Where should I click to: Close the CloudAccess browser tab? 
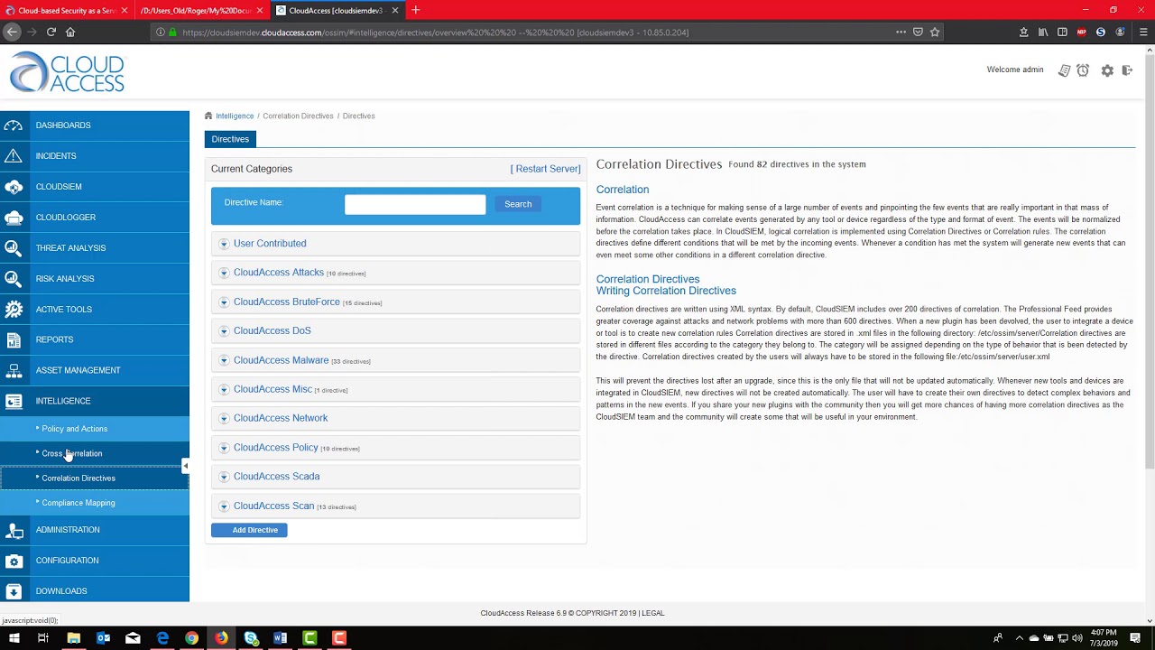click(x=394, y=10)
